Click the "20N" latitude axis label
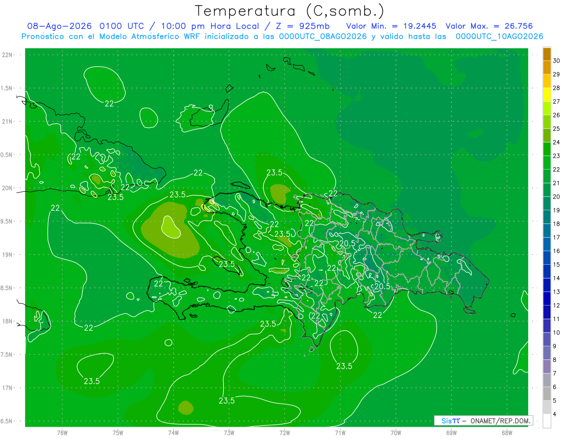The width and height of the screenshot is (569, 439). click(8, 188)
